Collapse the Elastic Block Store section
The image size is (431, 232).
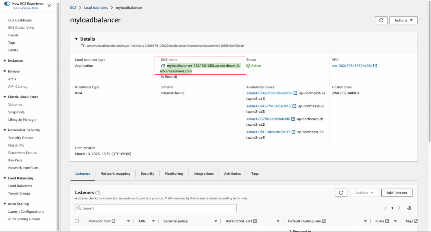pyautogui.click(x=5, y=97)
